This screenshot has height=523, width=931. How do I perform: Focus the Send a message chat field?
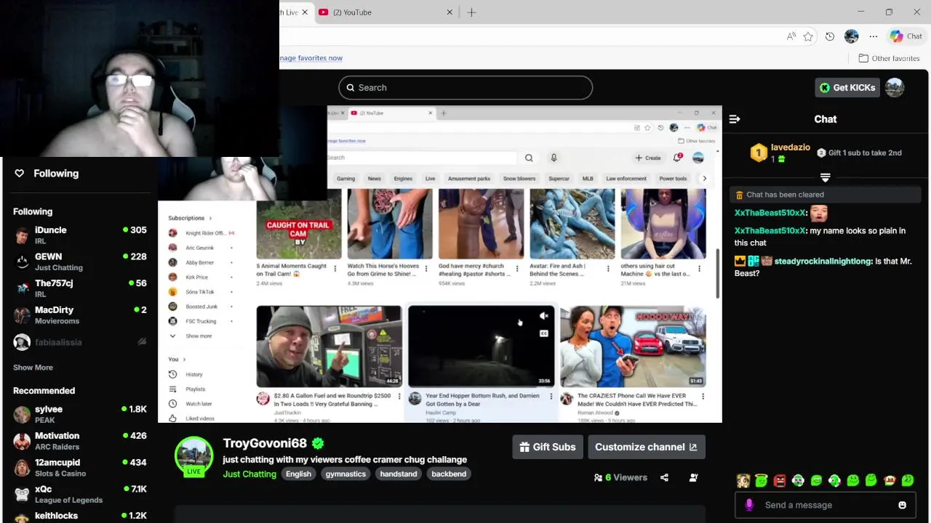[x=826, y=506]
